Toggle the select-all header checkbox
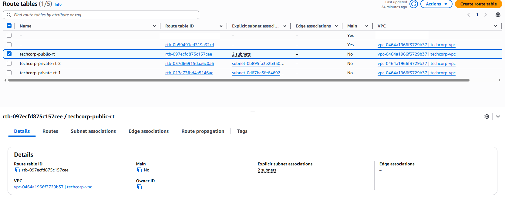The height and width of the screenshot is (198, 505). (9, 26)
